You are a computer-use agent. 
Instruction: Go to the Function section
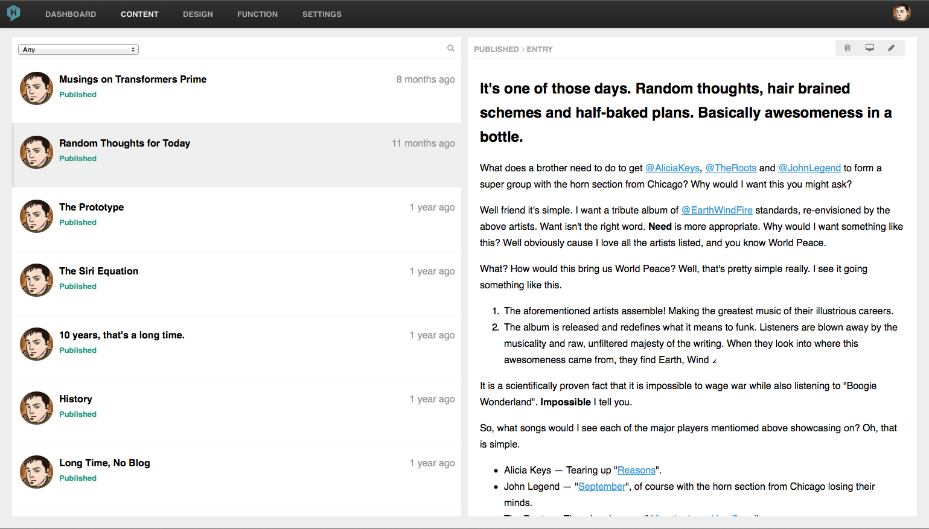257,14
